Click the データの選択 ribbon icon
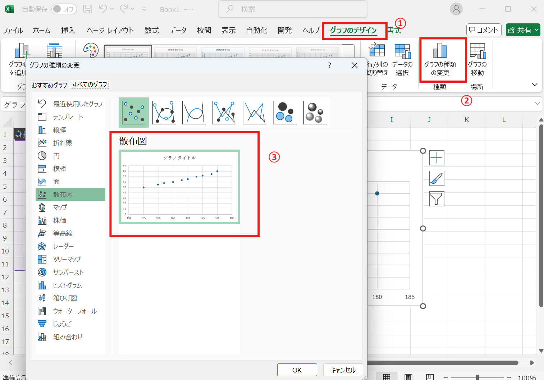The image size is (544, 380). 402,59
